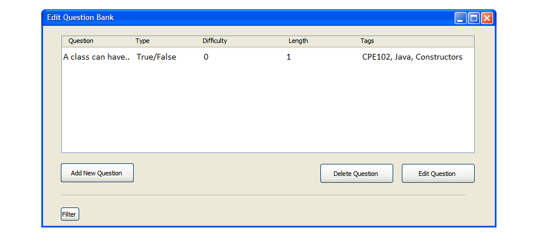Select the 'A class can have..' question row
Screen dimensions: 543x251
point(96,57)
